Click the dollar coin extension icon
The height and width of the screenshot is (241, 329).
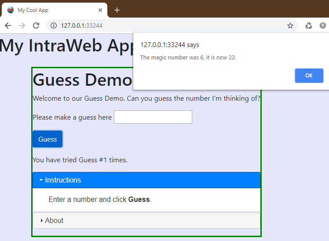(x=323, y=26)
